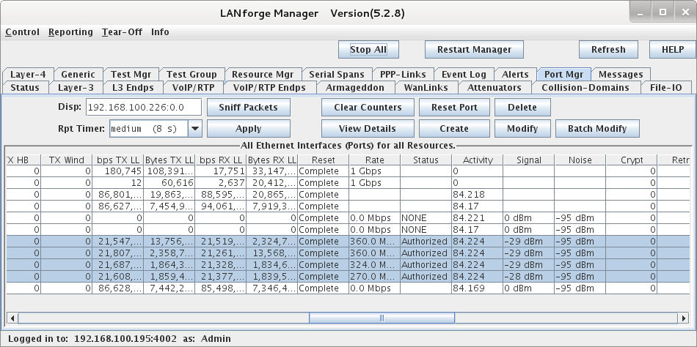The image size is (697, 347).
Task: Sort by Bytes RX LL column header
Action: pos(272,160)
